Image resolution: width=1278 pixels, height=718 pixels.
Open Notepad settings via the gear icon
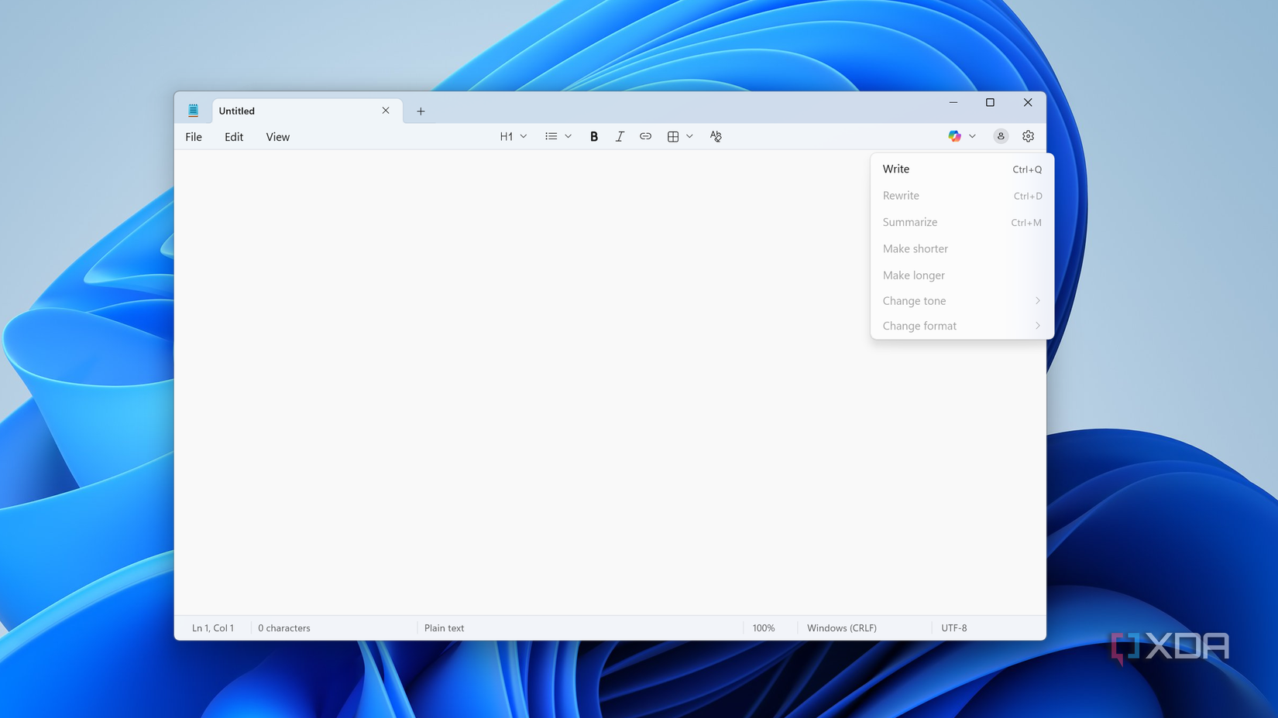tap(1028, 135)
